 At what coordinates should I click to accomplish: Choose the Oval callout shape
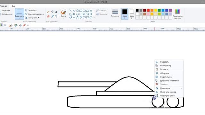click(87, 17)
